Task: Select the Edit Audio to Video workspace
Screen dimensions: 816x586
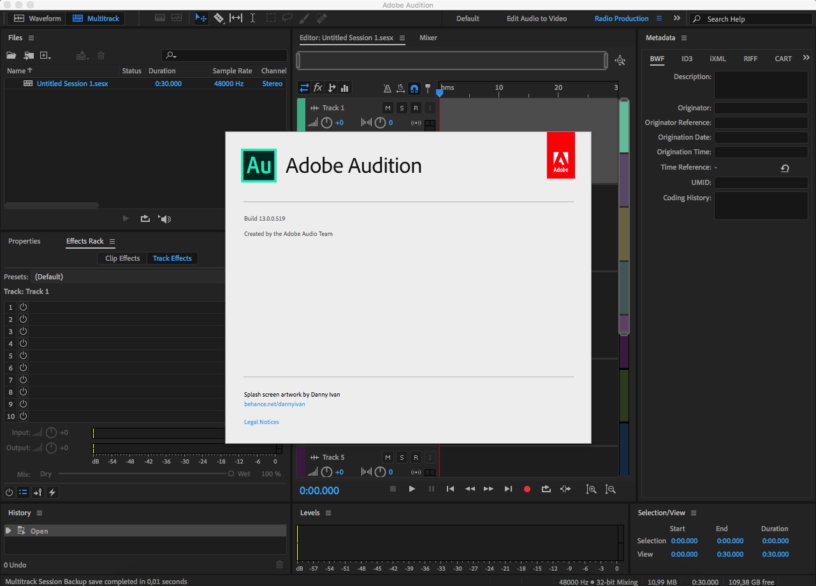Action: pyautogui.click(x=537, y=18)
